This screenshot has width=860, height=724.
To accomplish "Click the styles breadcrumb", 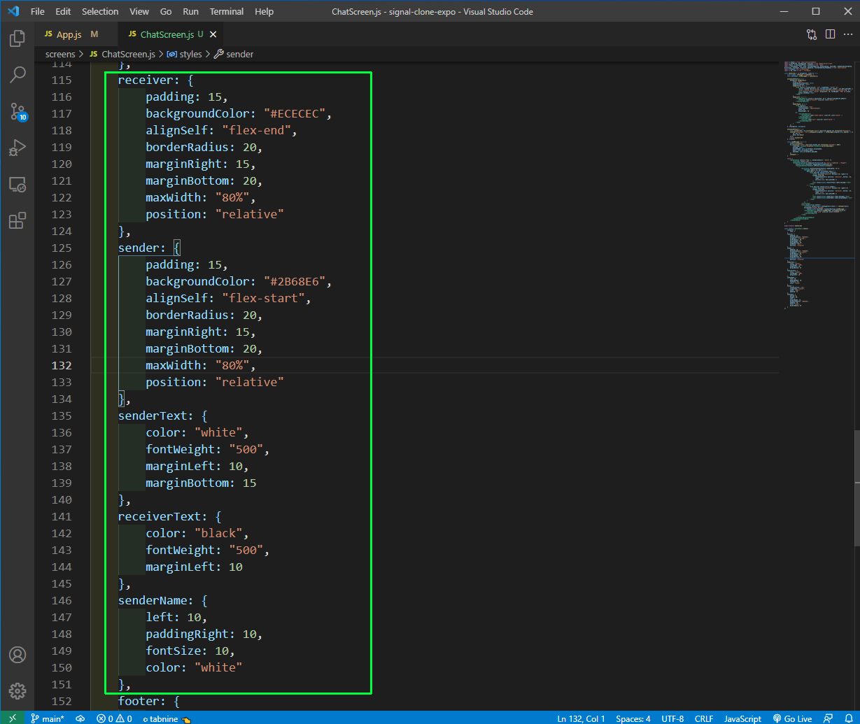I will point(185,54).
